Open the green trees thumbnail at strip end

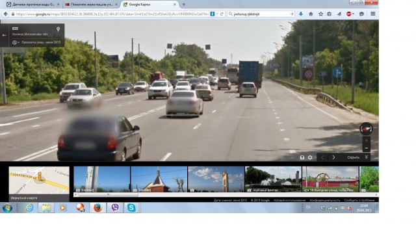(x=369, y=179)
